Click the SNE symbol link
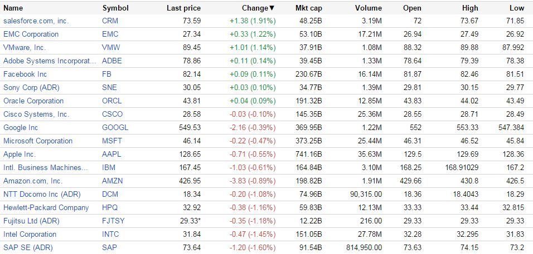 click(110, 87)
